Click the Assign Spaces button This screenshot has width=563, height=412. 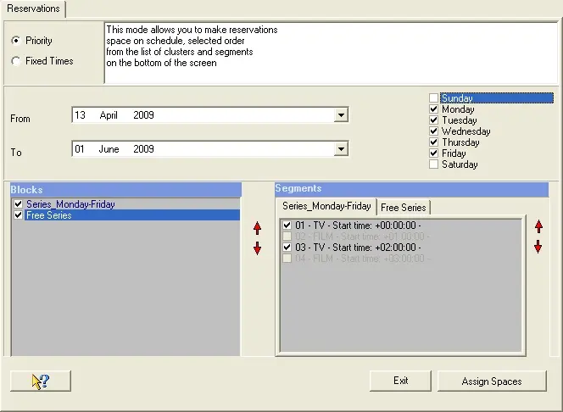(492, 381)
